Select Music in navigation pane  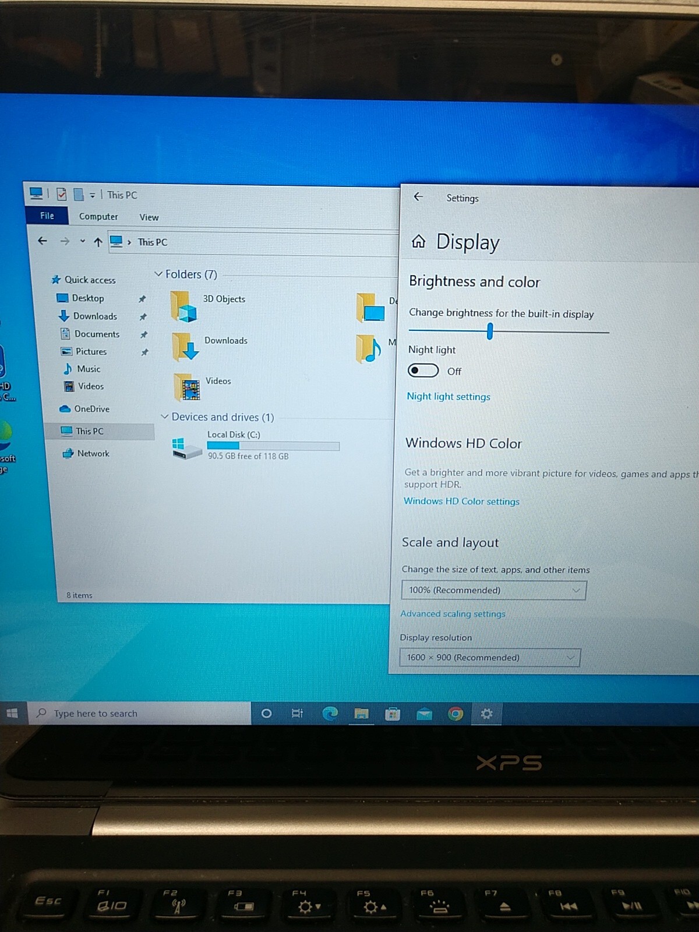[x=82, y=369]
